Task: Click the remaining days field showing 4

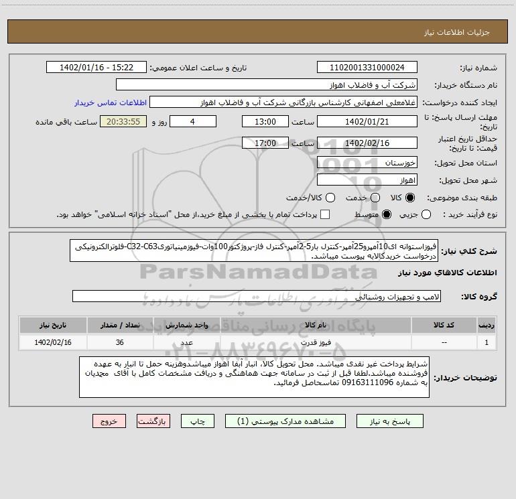Action: [193, 121]
